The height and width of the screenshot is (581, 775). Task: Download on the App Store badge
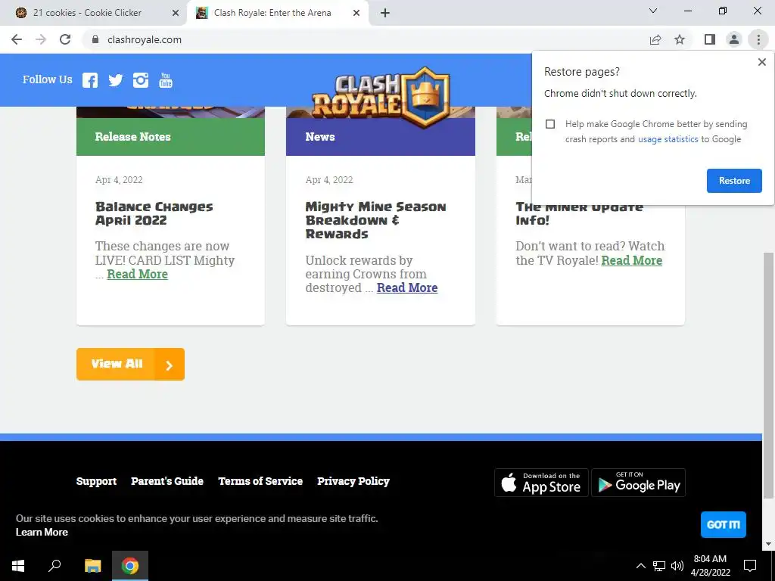pyautogui.click(x=541, y=483)
